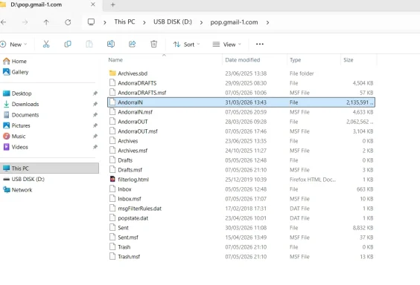Viewport: 420px width, 285px height.
Task: Select Trash.msf file
Action: (241, 257)
